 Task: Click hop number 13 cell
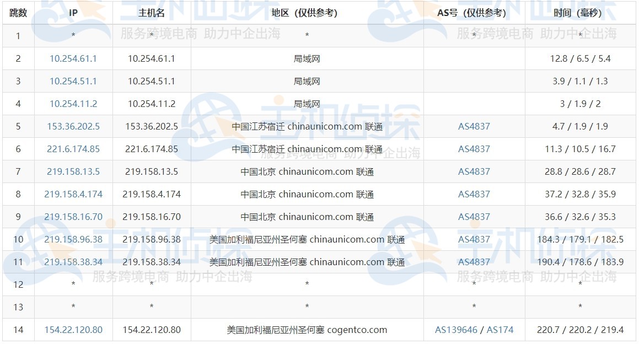[18, 307]
